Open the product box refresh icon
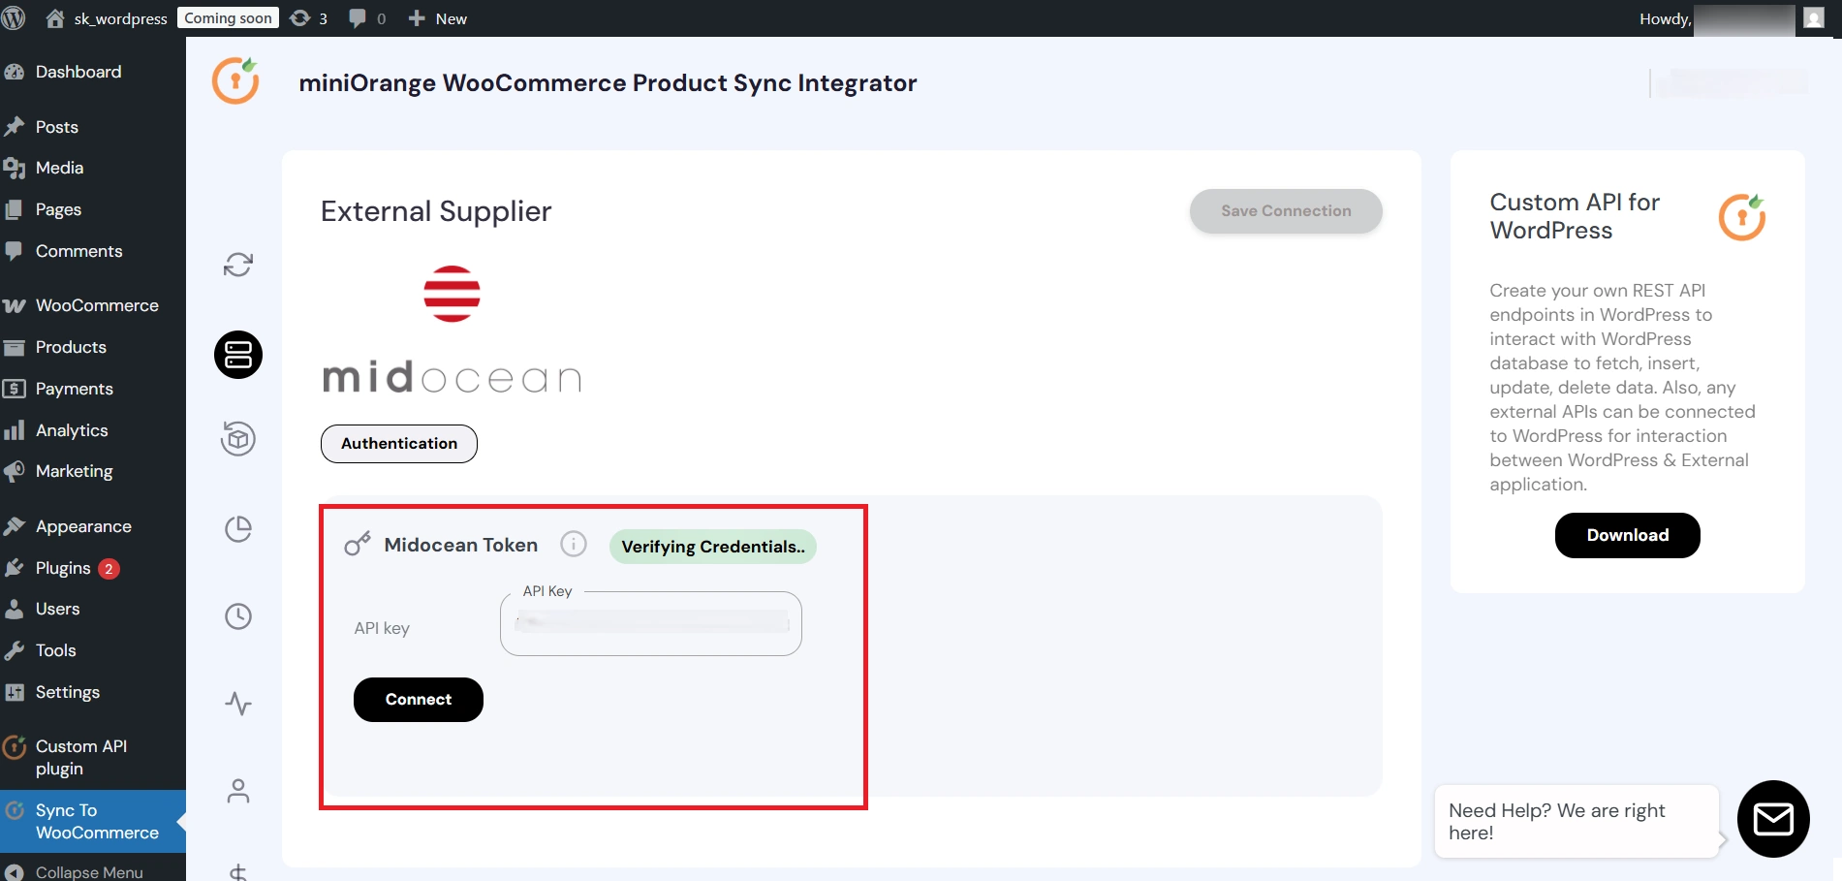The height and width of the screenshot is (881, 1842). coord(238,439)
